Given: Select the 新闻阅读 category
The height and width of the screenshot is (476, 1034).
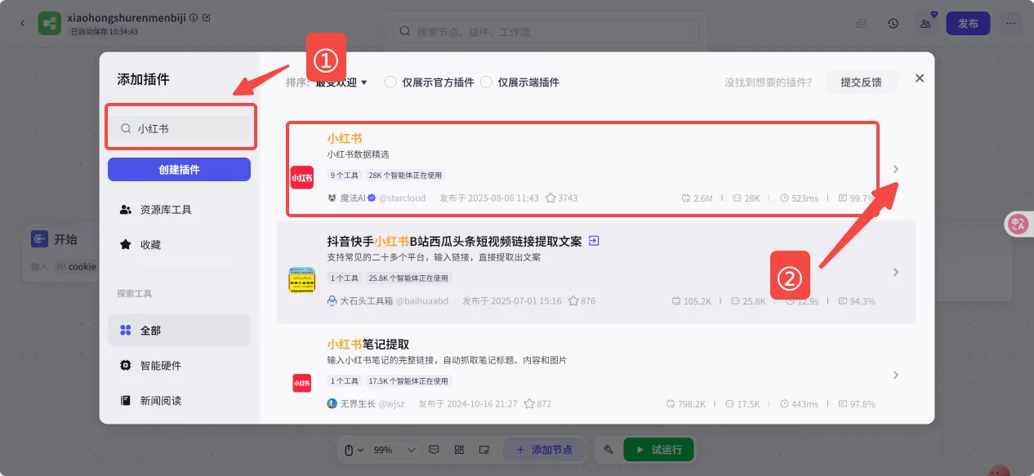Looking at the screenshot, I should [x=179, y=401].
